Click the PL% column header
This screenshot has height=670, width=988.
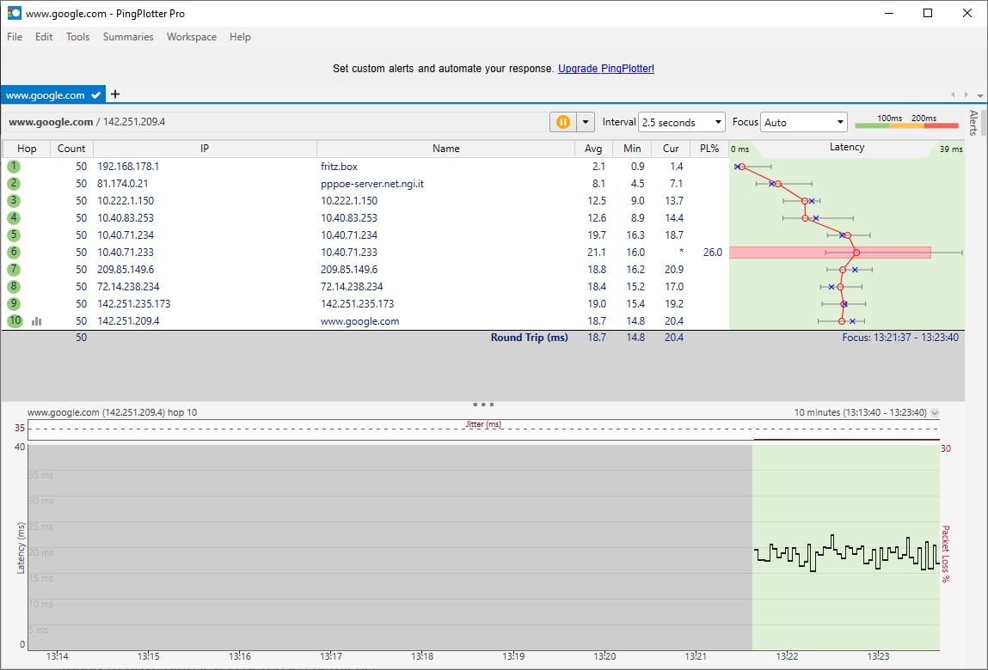tap(709, 149)
